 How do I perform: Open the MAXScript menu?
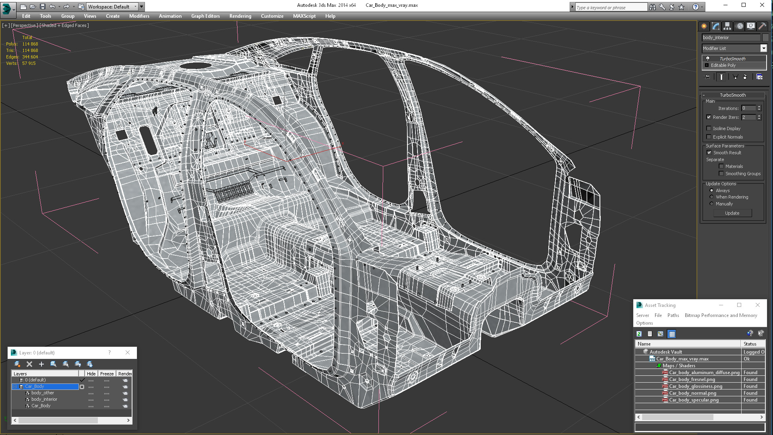pos(304,16)
